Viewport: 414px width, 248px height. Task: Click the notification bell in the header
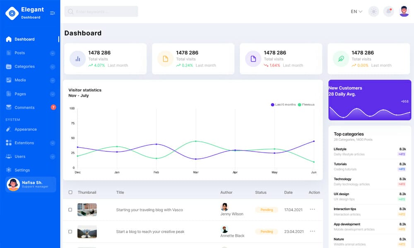pyautogui.click(x=388, y=11)
